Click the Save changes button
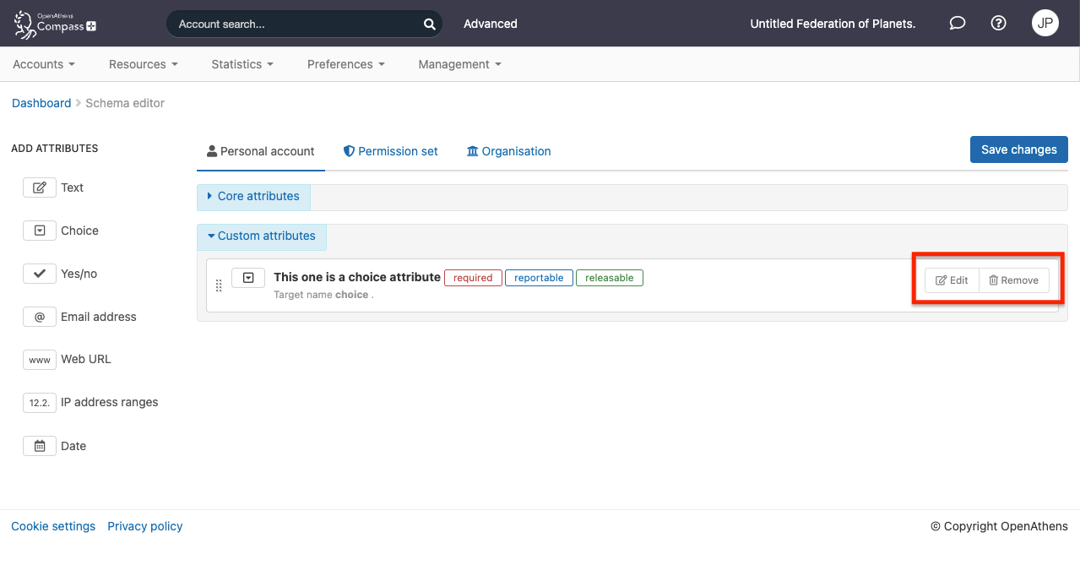Viewport: 1080px width, 565px height. (x=1018, y=149)
